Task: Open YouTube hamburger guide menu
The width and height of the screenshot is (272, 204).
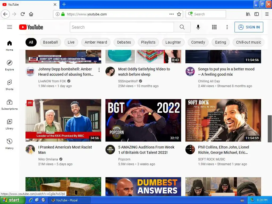Action: click(10, 27)
